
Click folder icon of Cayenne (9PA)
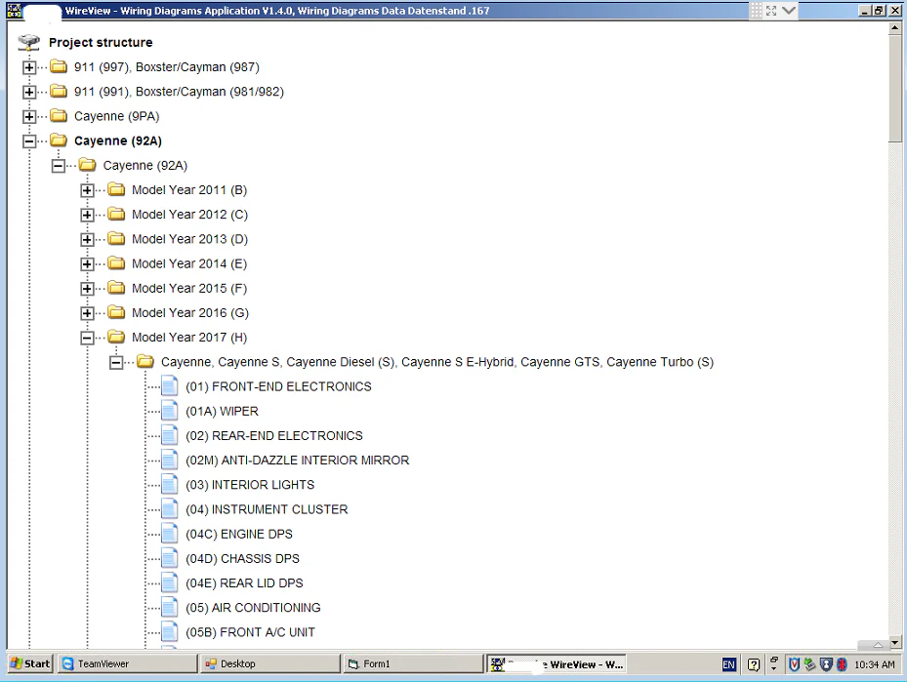(x=59, y=115)
